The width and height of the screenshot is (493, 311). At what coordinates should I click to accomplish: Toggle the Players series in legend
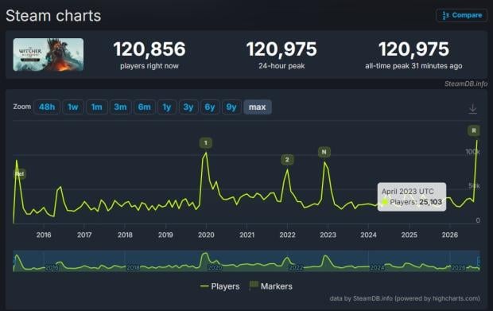219,286
